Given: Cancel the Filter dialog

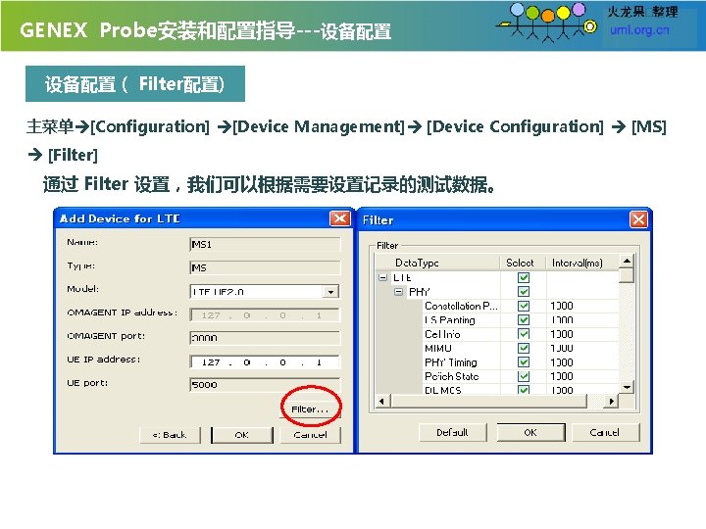Looking at the screenshot, I should [605, 432].
